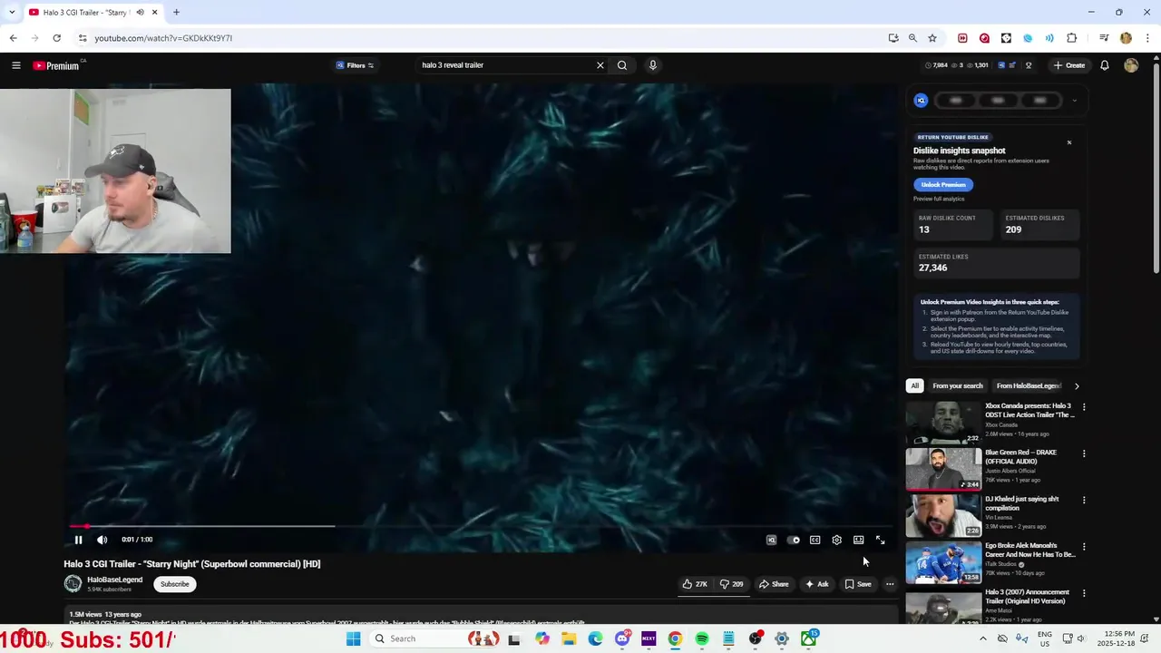Open Chrome media control icon
The image size is (1161, 653).
pos(1103,38)
